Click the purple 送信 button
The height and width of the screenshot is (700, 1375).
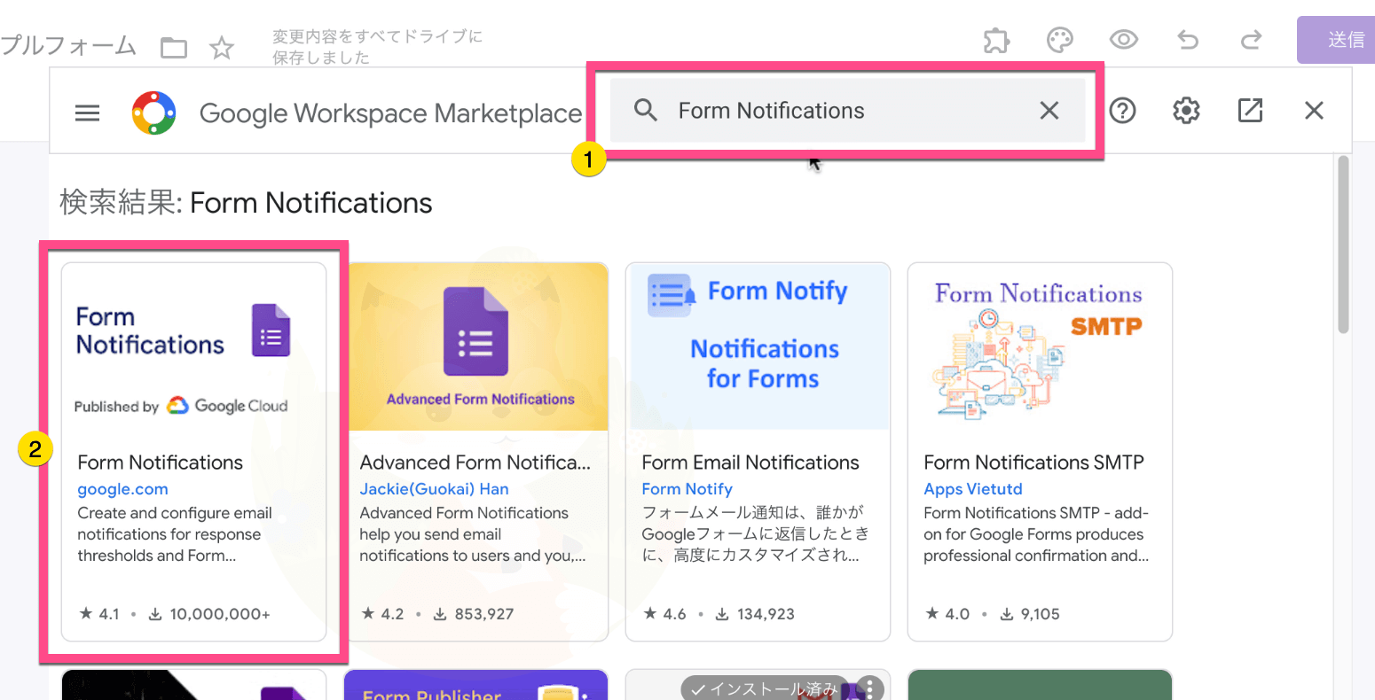coord(1336,40)
